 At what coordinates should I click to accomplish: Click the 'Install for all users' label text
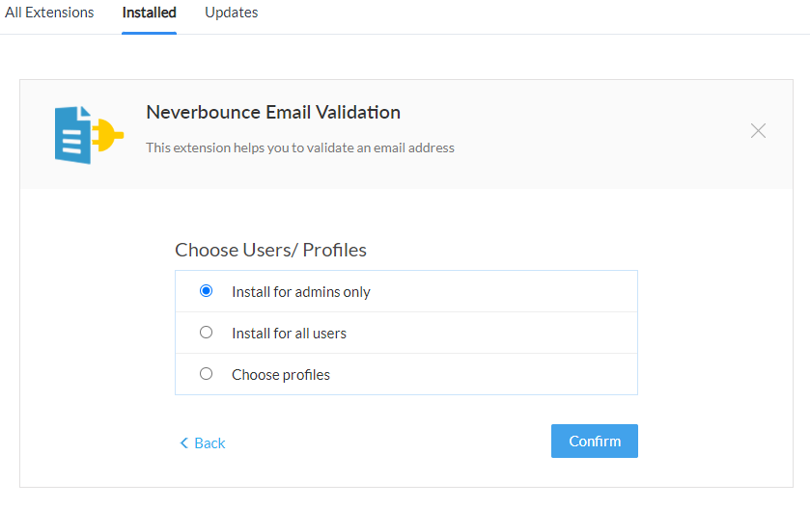(x=289, y=334)
